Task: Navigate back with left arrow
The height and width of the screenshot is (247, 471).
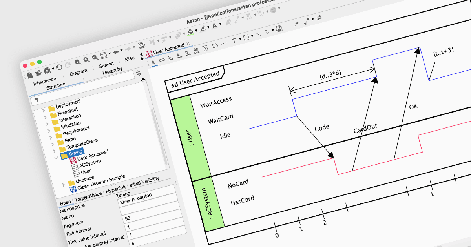Action: click(x=116, y=52)
